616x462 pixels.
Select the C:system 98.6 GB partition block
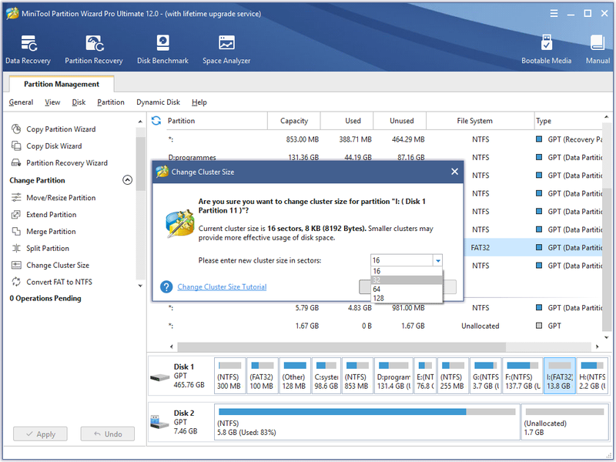(x=326, y=376)
